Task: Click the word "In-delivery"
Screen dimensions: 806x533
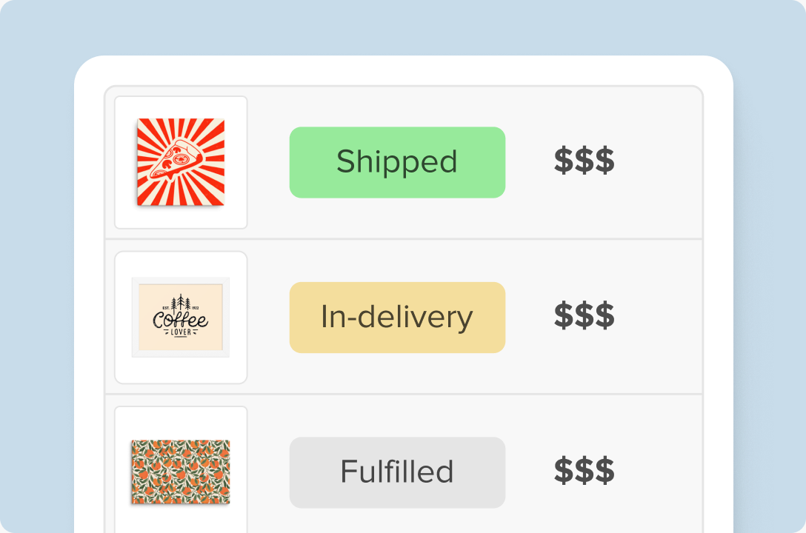Action: [397, 317]
